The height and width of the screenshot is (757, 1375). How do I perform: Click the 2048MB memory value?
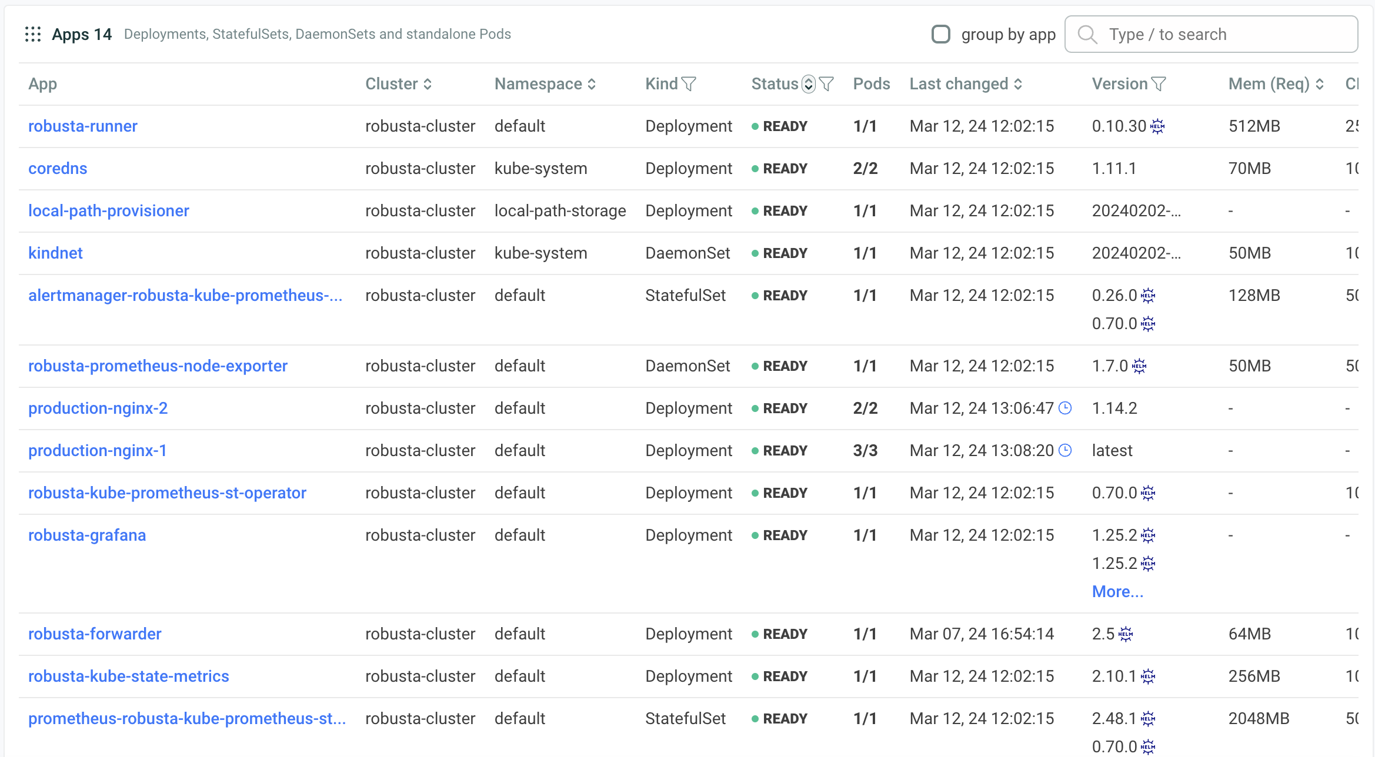pyautogui.click(x=1259, y=719)
